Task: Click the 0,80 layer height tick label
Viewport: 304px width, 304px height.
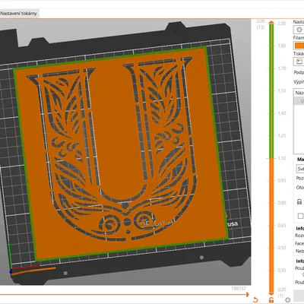Action: point(282,203)
